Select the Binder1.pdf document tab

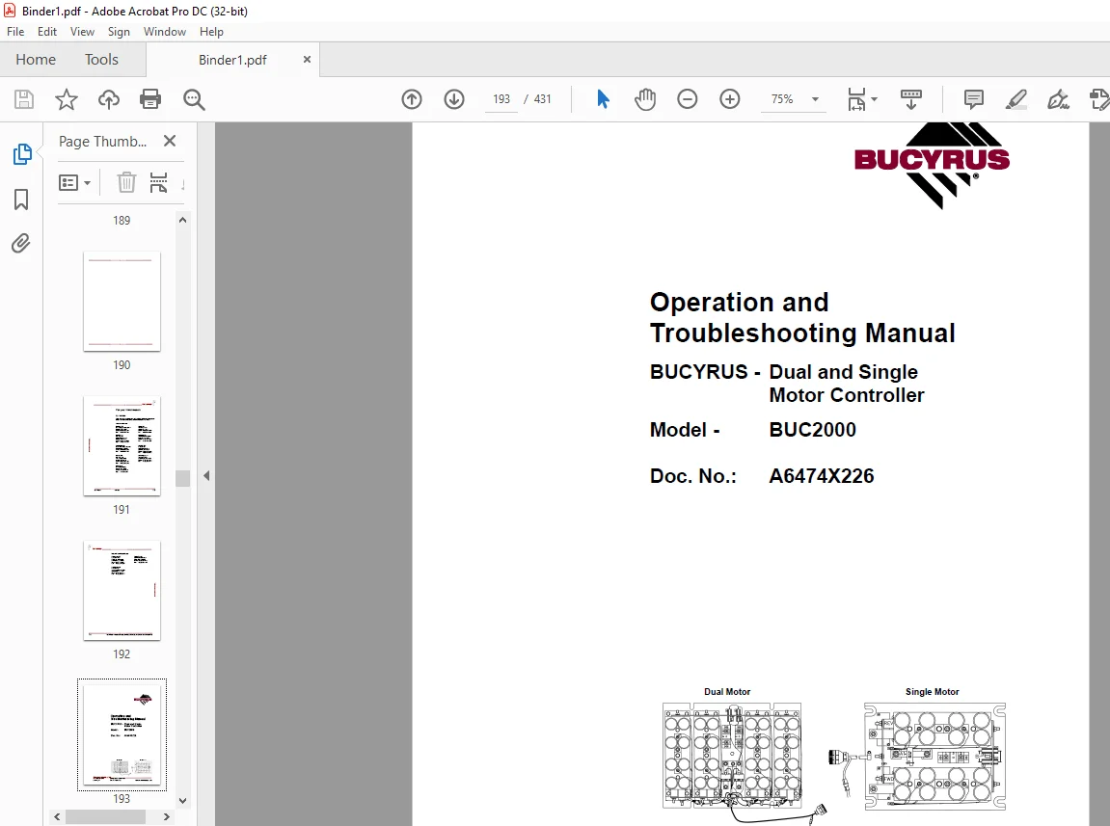pyautogui.click(x=232, y=60)
